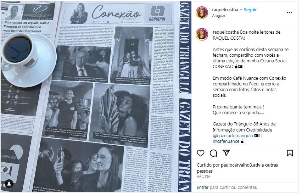Follow raquelcostha with Seguir button
This screenshot has height=196, width=302.
[x=250, y=10]
